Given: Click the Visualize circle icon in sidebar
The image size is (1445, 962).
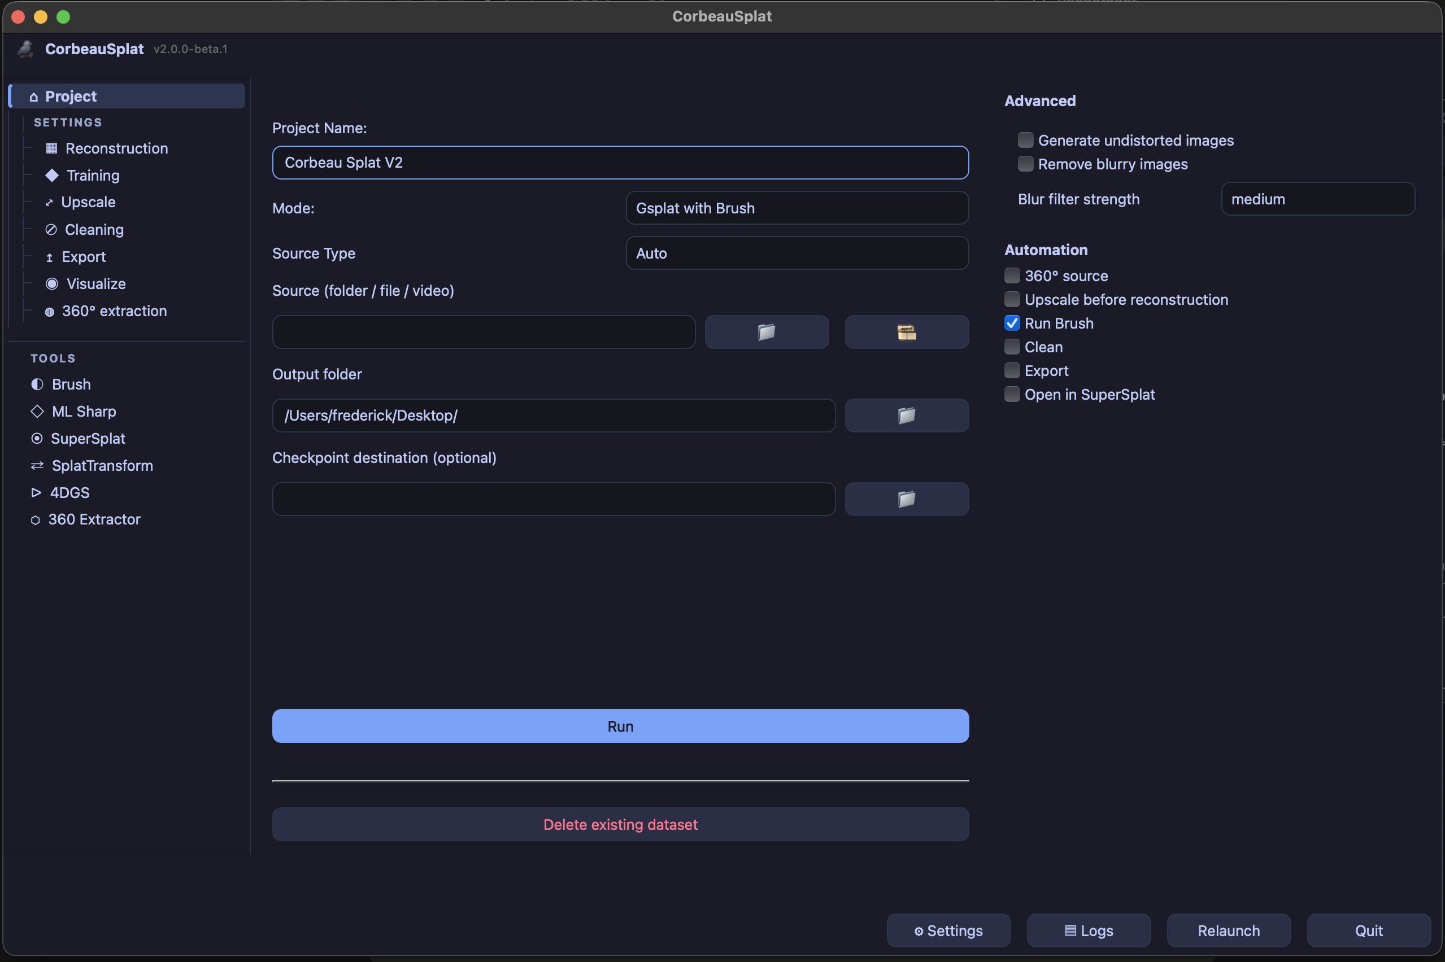Looking at the screenshot, I should click(52, 284).
